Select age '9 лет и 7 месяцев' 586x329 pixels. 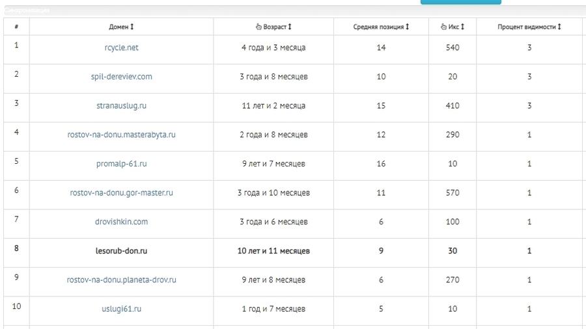tap(273, 164)
